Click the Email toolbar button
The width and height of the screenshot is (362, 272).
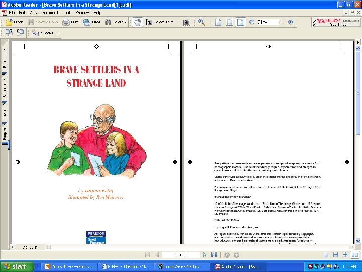(92, 22)
